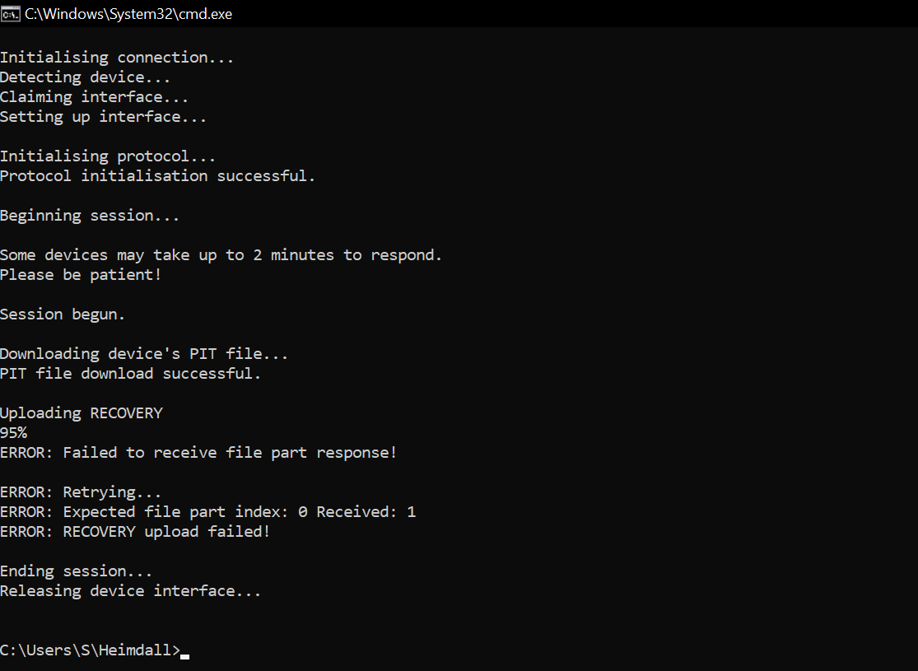Click the command prompt cursor after Heimdall>
Screen dimensions: 918x671
coord(185,656)
